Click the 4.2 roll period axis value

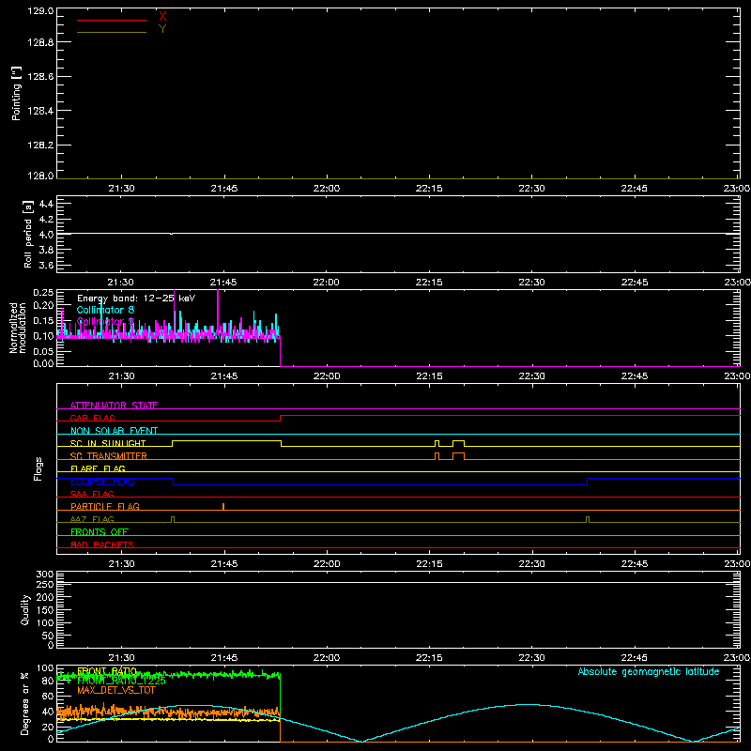46,220
